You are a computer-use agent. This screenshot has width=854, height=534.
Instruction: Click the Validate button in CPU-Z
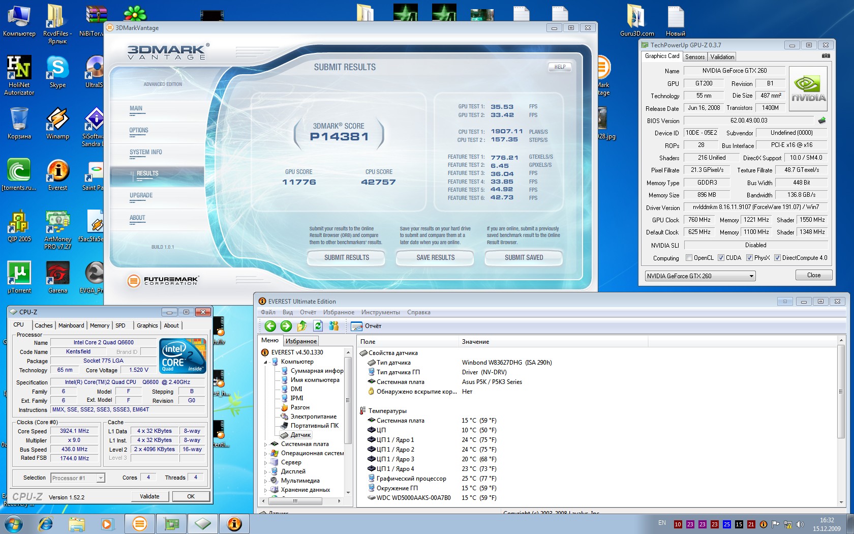coord(149,496)
